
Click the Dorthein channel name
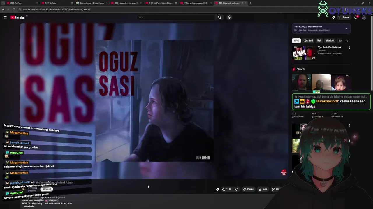[32, 188]
